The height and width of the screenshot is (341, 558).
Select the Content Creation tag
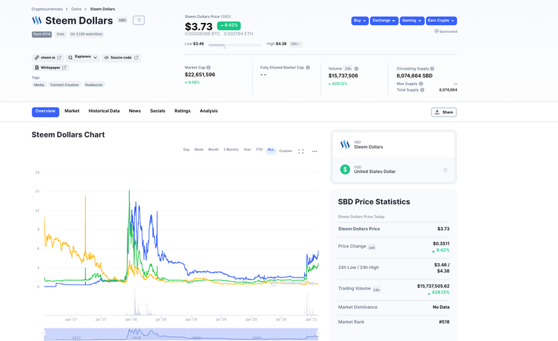pyautogui.click(x=64, y=84)
